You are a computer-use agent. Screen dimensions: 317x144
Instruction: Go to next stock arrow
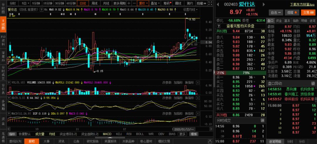(x=263, y=4)
